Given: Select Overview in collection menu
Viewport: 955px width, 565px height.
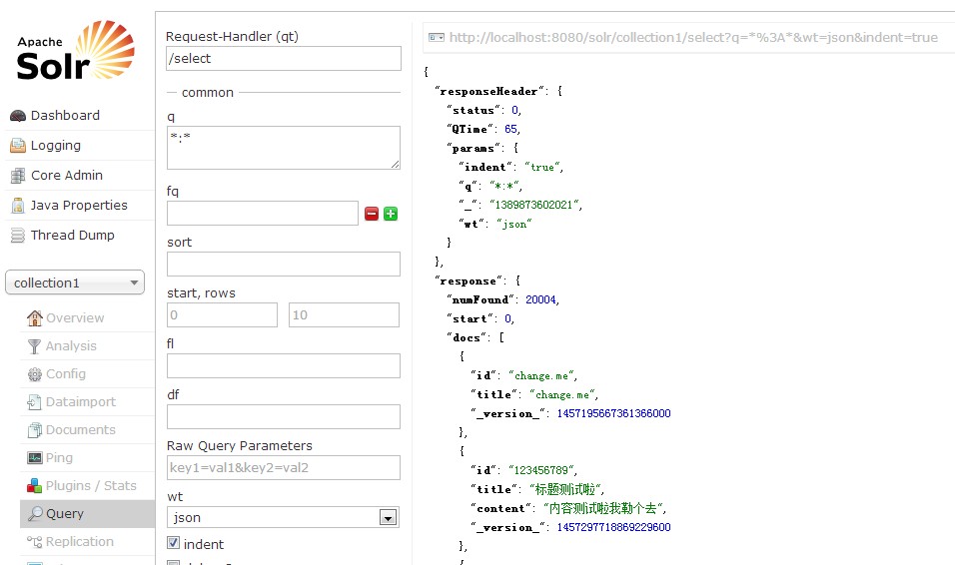Looking at the screenshot, I should coord(75,317).
